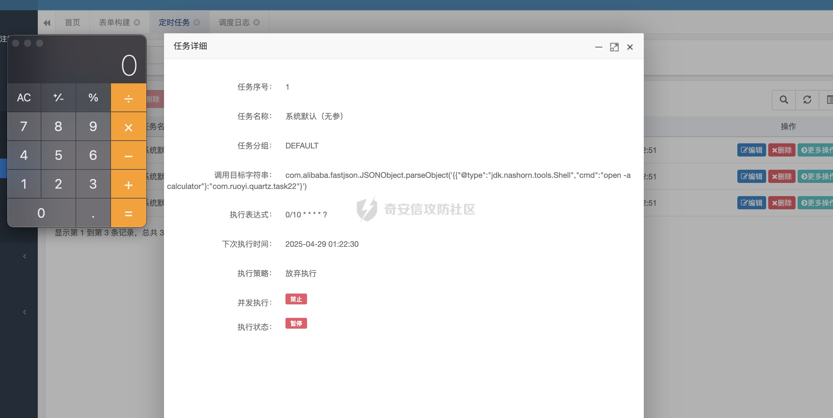This screenshot has width=833, height=418.
Task: Click the close icon on the 表单构建 tab
Action: (136, 22)
